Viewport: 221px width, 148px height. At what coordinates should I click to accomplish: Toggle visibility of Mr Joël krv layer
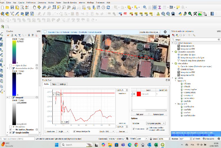pos(10,127)
